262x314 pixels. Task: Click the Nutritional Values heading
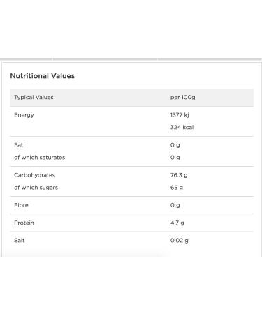click(x=43, y=76)
